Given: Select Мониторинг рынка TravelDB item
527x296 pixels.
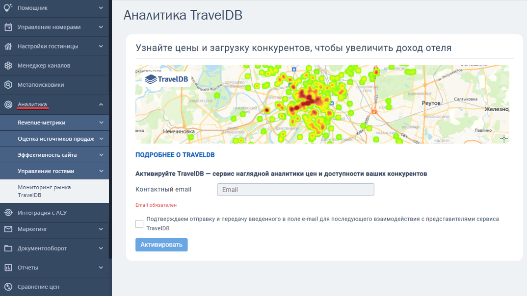Looking at the screenshot, I should click(54, 191).
